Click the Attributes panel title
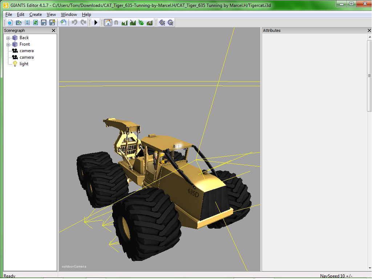Image resolution: width=375 pixels, height=279 pixels. (272, 30)
